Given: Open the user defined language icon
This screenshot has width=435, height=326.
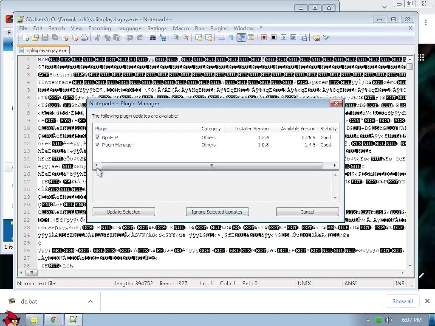Looking at the screenshot, I should click(251, 37).
